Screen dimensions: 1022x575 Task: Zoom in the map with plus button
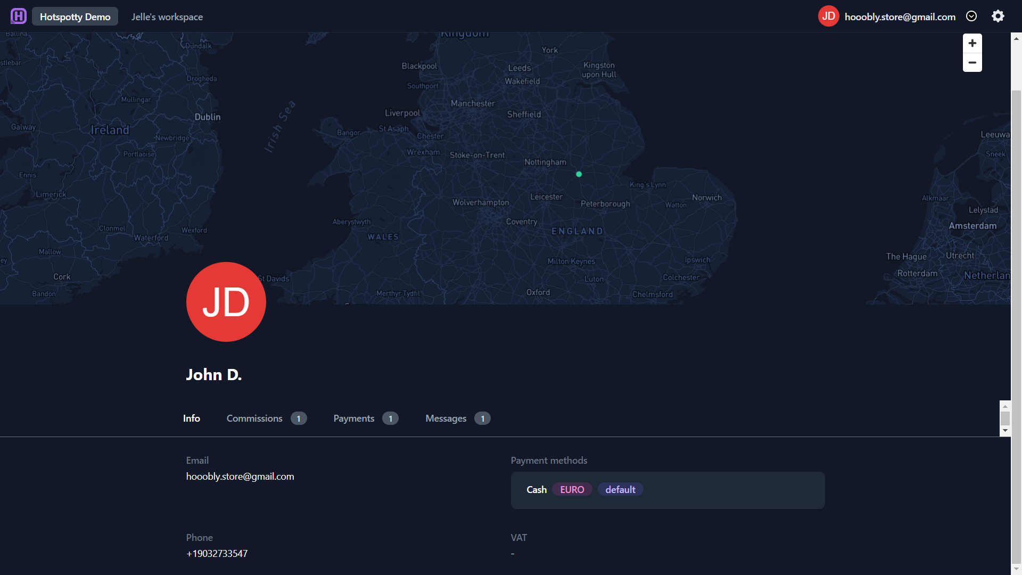click(972, 43)
